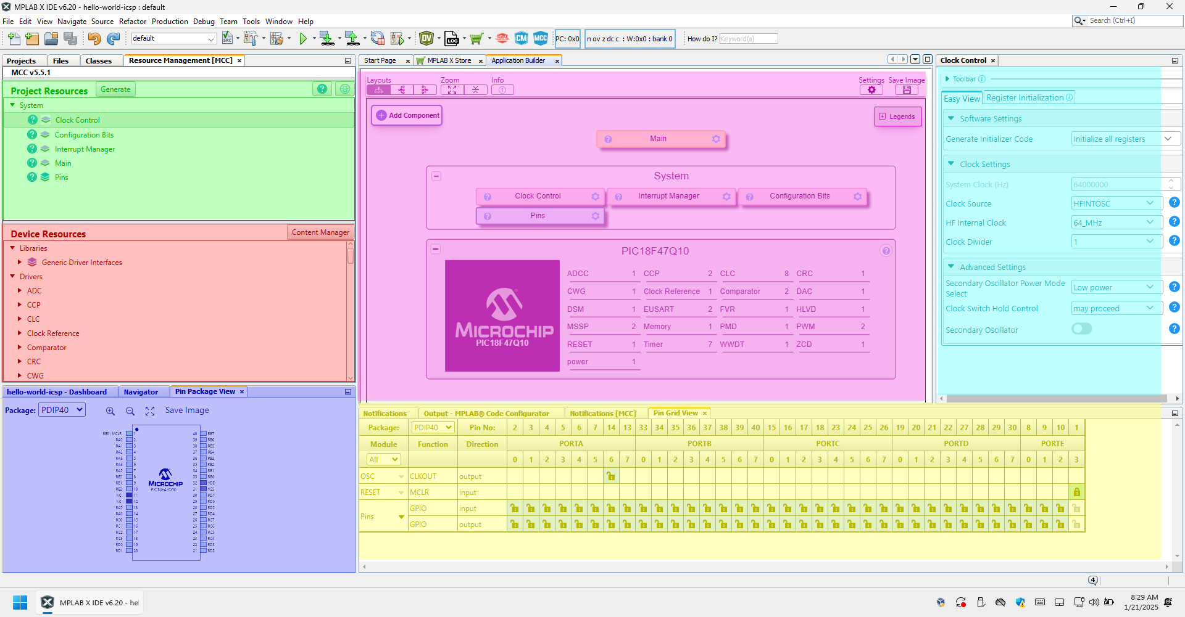The height and width of the screenshot is (617, 1185).
Task: Toggle GPIO input lock for PORTA pin 0
Action: coord(515,509)
